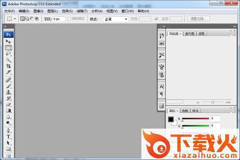Open the 图层(L) menu

click(x=52, y=11)
